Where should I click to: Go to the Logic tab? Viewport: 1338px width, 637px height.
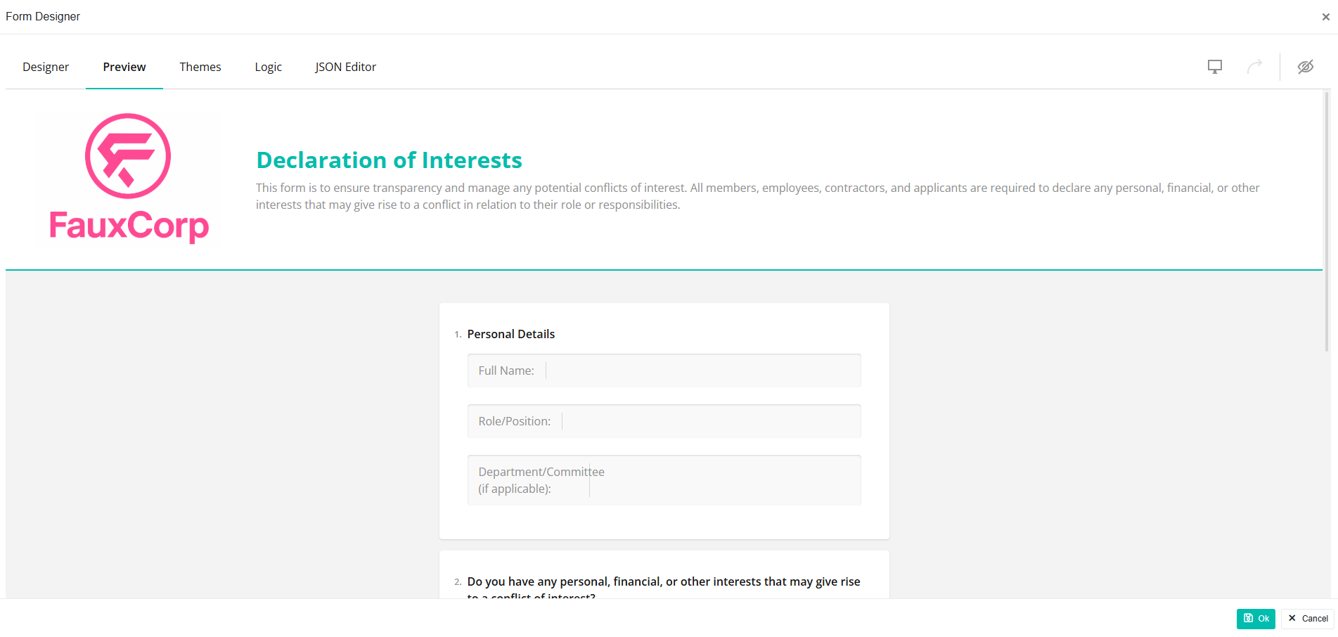point(268,67)
